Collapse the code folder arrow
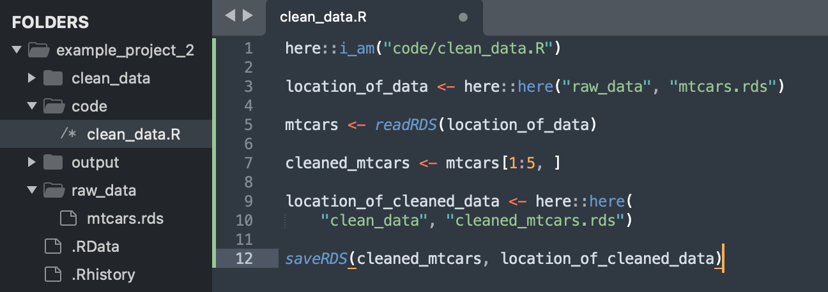 tap(32, 106)
